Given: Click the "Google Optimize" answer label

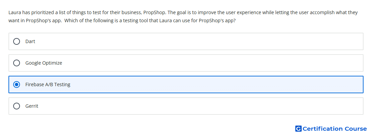Looking at the screenshot, I should point(44,63).
